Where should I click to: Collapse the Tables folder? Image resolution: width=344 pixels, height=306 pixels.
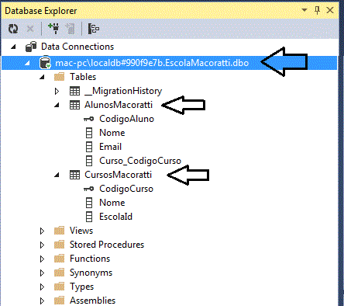pos(42,77)
